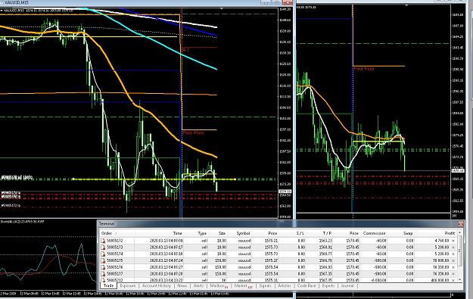Close order 59805176 using its row x icon
This screenshot has width=473, height=299.
click(x=453, y=267)
